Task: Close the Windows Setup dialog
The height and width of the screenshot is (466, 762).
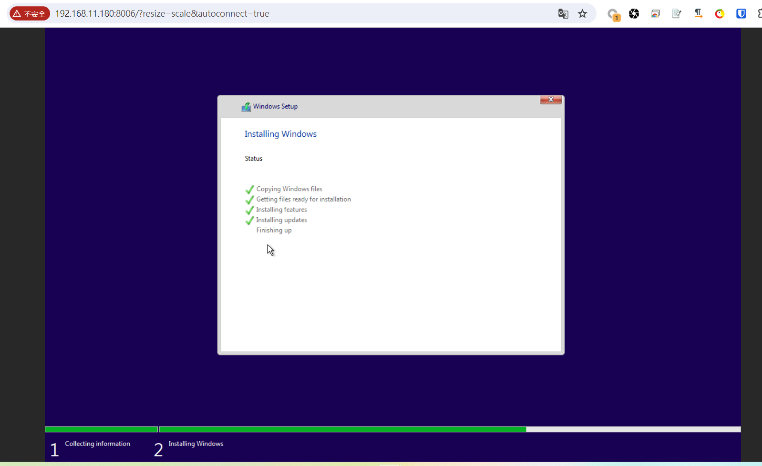Action: click(x=551, y=100)
